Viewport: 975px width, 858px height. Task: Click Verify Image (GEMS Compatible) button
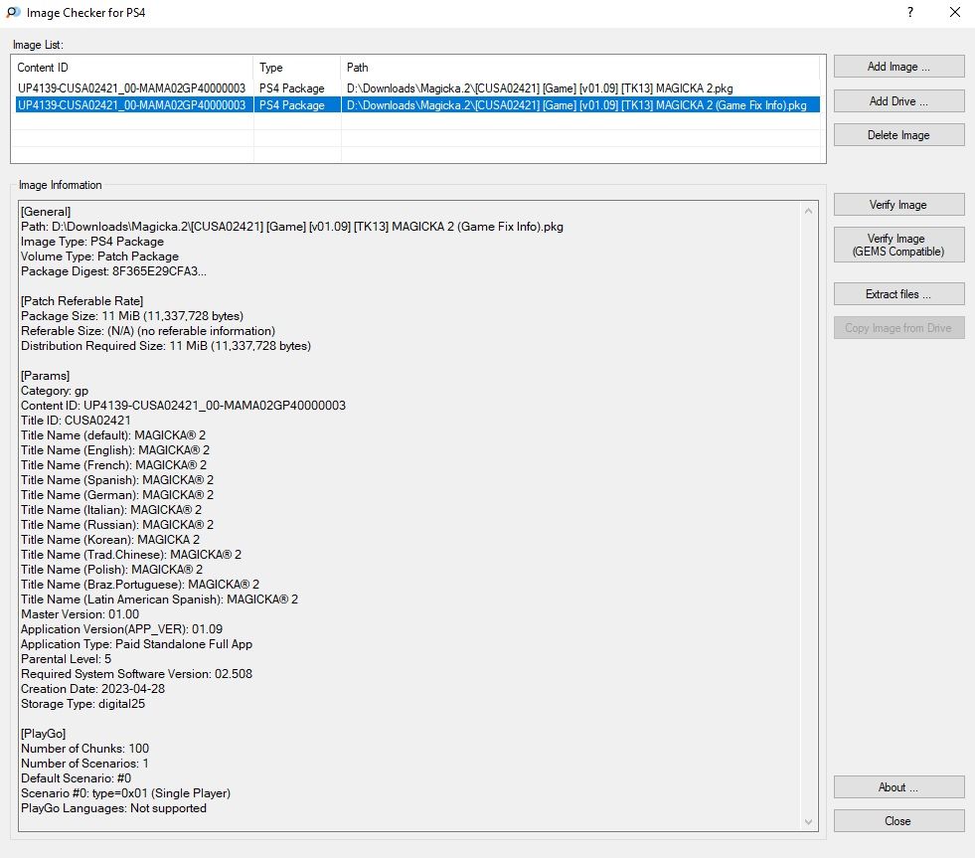[x=898, y=245]
